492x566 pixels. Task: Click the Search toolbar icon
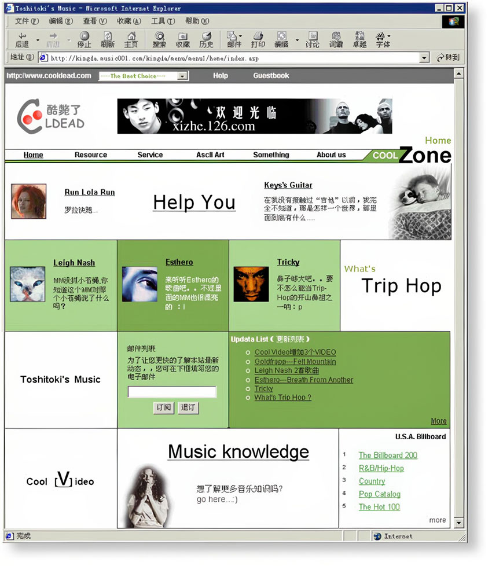[x=159, y=40]
